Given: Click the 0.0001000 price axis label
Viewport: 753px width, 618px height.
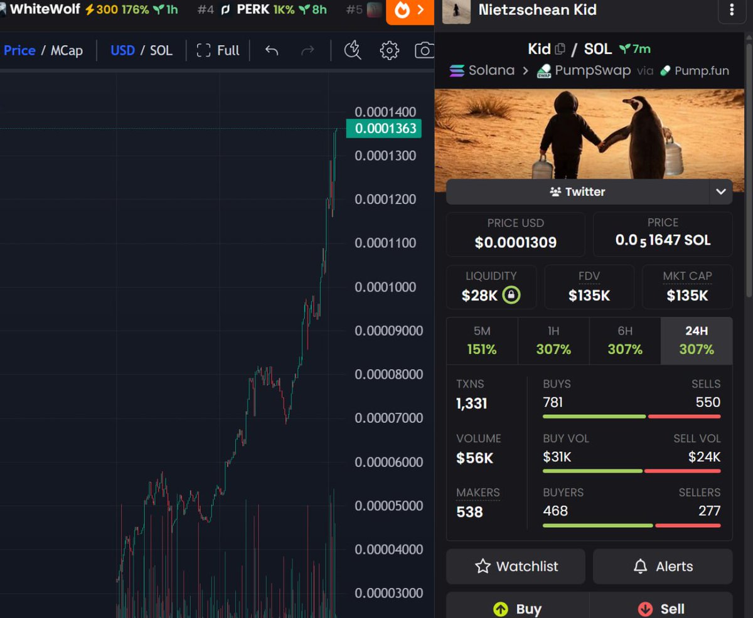Looking at the screenshot, I should click(x=385, y=287).
